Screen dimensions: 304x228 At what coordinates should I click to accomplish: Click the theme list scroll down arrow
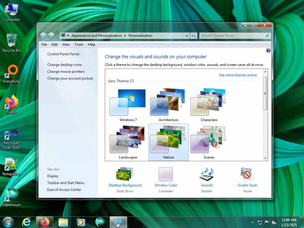pos(265,159)
